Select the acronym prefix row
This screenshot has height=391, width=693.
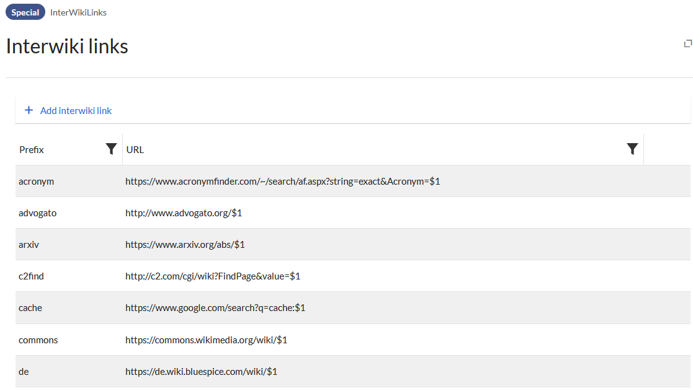click(37, 182)
